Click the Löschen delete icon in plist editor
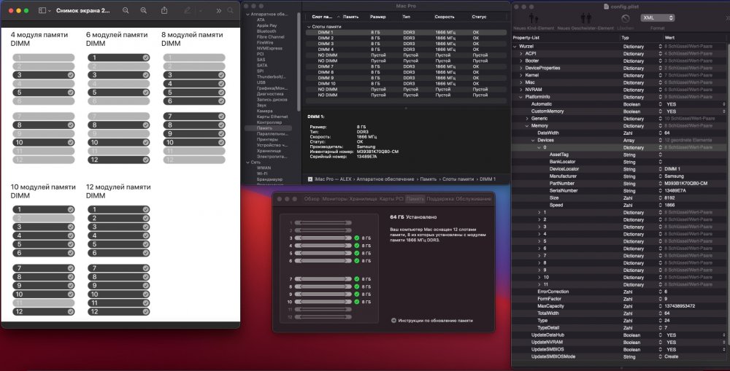Screen dimensions: 730x371 (x=626, y=19)
